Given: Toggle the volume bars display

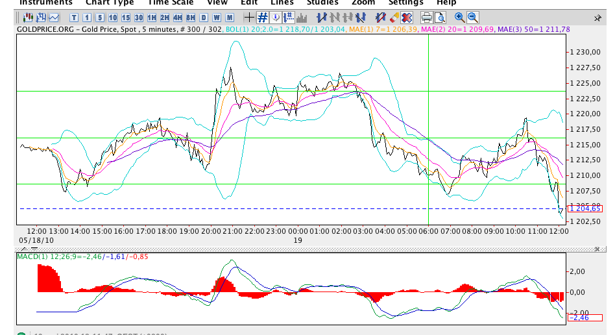Looking at the screenshot, I should pos(301,18).
